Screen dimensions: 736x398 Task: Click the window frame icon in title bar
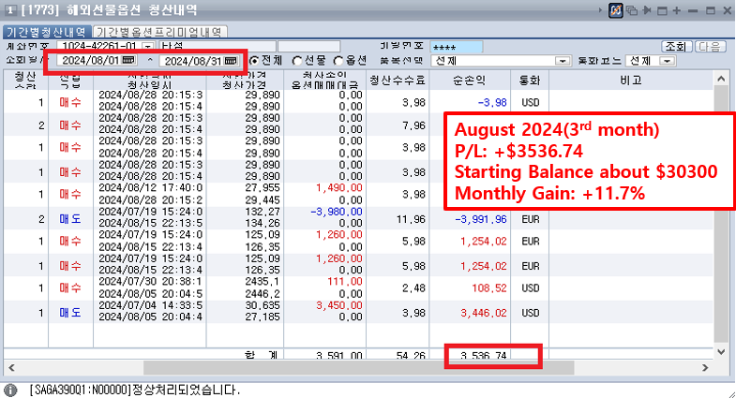point(662,11)
